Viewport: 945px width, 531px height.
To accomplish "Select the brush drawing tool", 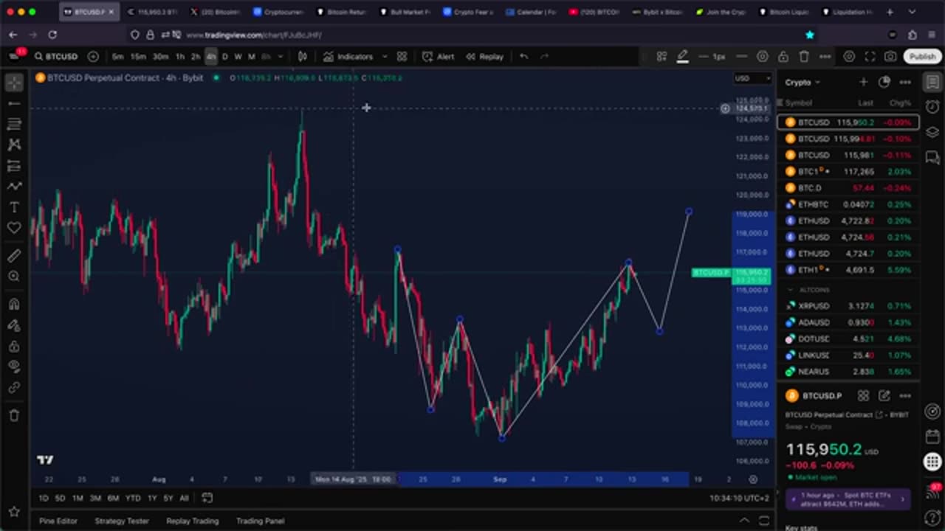I will [14, 187].
